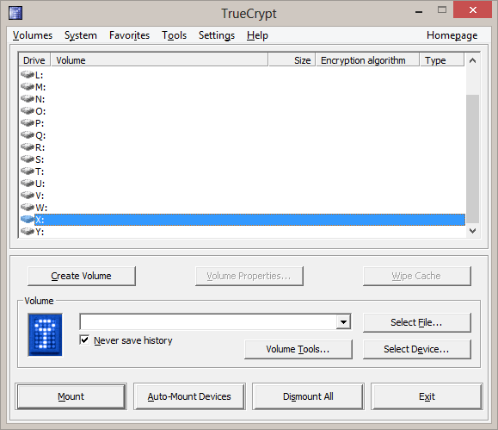Image resolution: width=498 pixels, height=430 pixels.
Task: Click the Select Device... button
Action: 416,349
